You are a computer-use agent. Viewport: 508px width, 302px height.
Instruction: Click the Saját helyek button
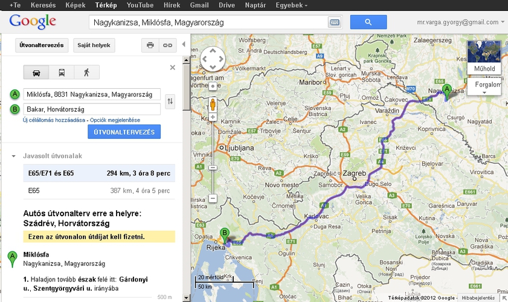tap(94, 45)
